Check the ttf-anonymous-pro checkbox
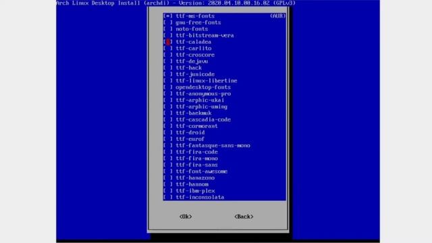Viewport: 432px width, 243px height. (168, 94)
